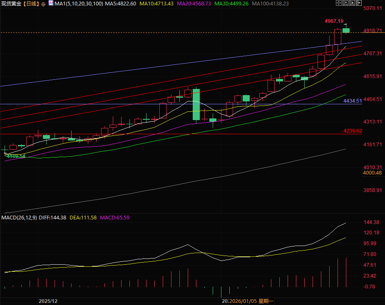Click the 4918.71 current price label
385x305 pixels.
373,30
